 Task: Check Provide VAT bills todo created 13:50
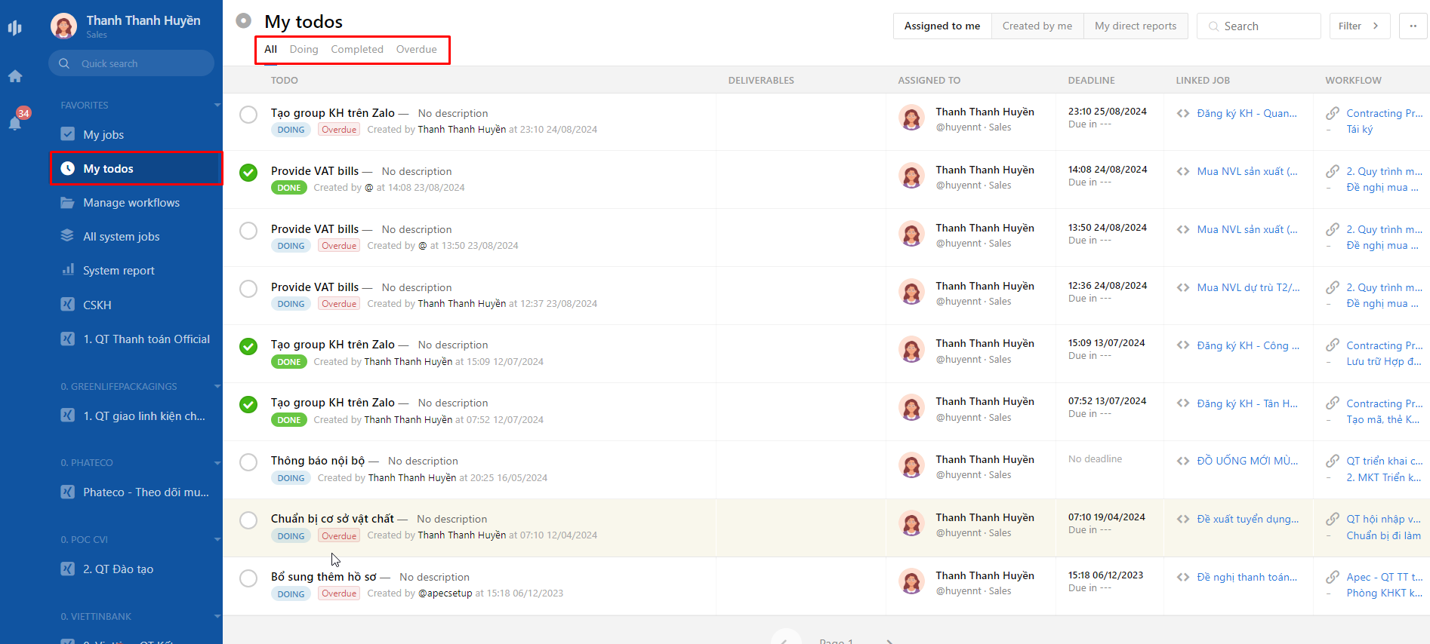point(248,231)
